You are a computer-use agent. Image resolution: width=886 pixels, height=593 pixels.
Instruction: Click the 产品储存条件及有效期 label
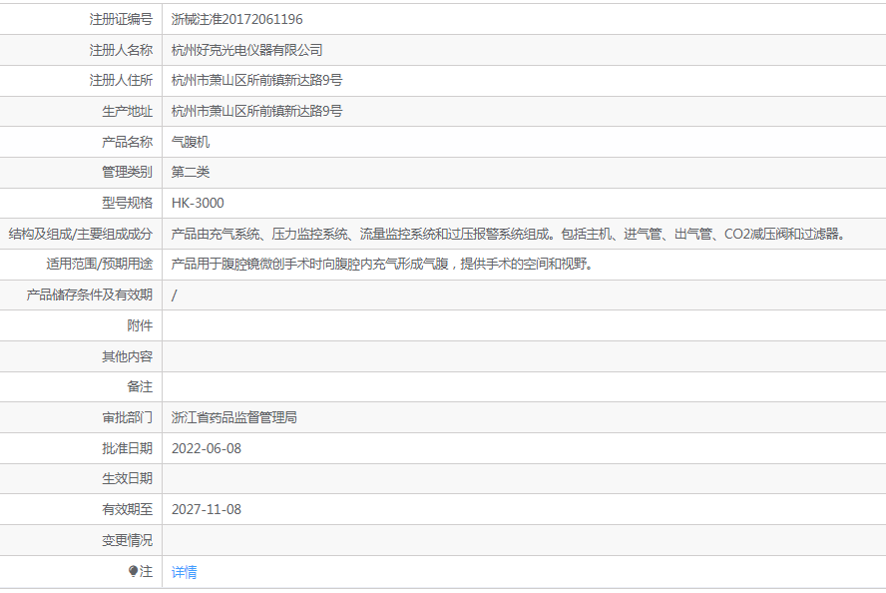(89, 296)
